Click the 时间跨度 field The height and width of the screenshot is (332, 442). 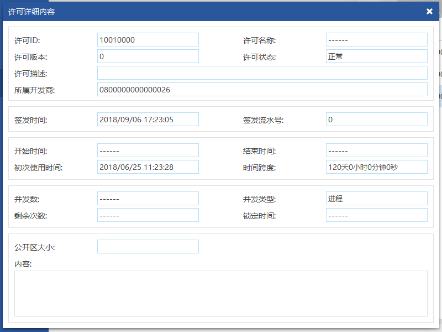coord(376,167)
